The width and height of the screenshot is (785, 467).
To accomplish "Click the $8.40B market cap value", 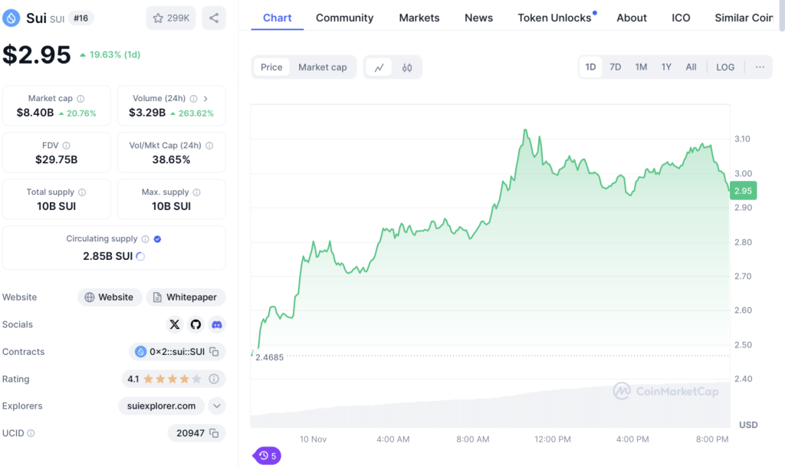I will point(35,113).
